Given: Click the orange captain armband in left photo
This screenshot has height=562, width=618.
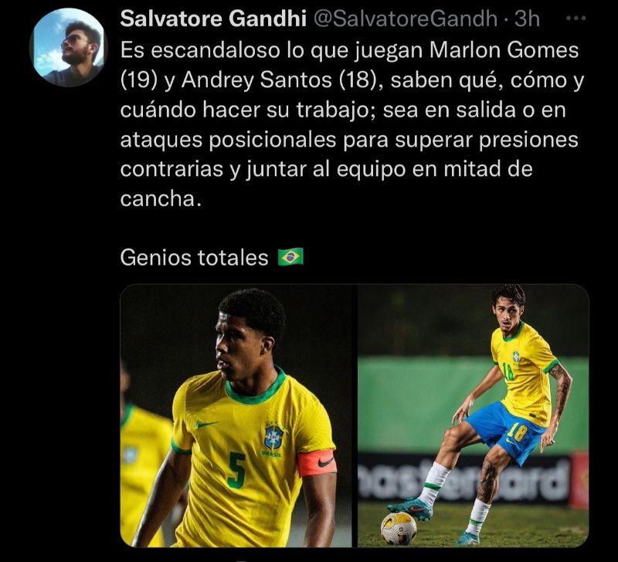Looking at the screenshot, I should [317, 462].
